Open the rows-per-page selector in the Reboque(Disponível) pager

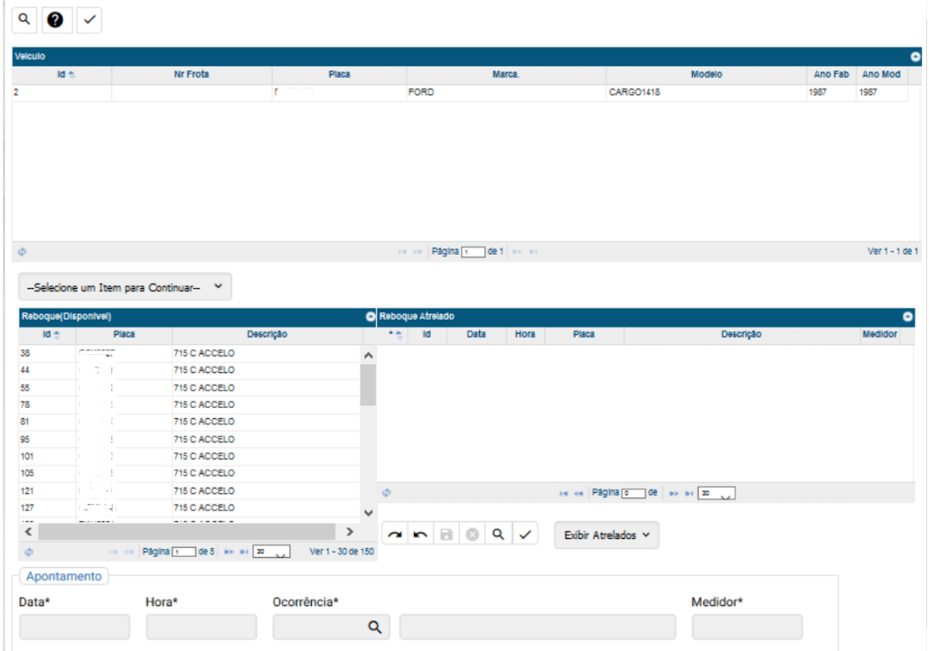271,552
